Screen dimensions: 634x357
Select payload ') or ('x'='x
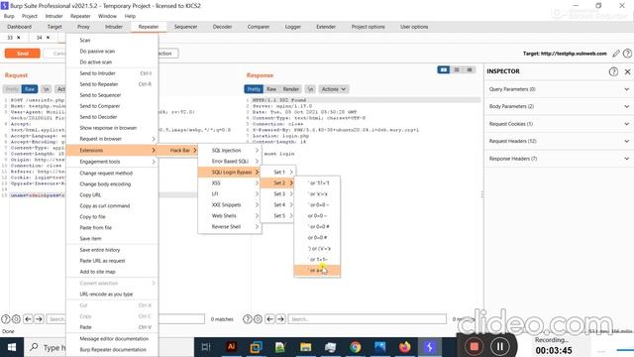coord(317,249)
